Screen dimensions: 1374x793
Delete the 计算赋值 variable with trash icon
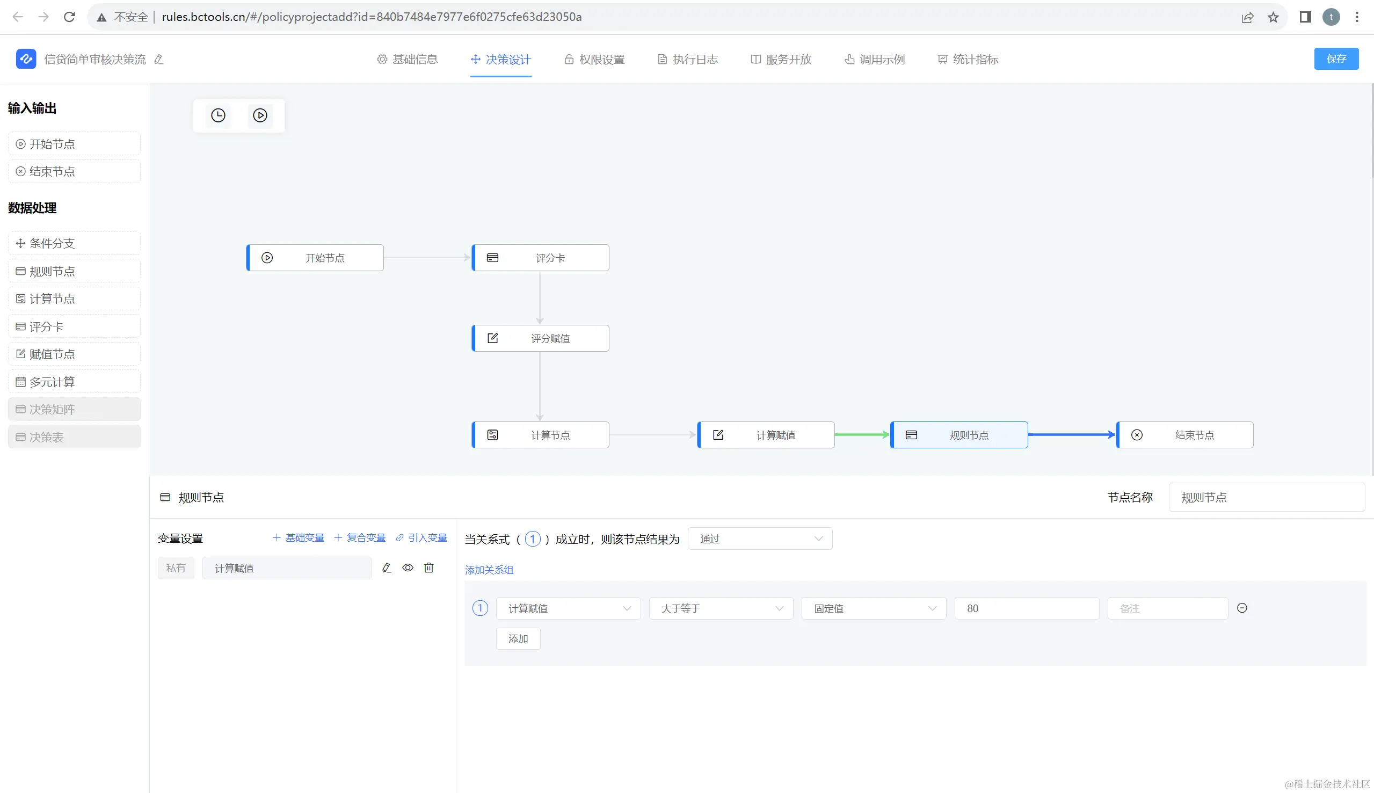tap(428, 568)
